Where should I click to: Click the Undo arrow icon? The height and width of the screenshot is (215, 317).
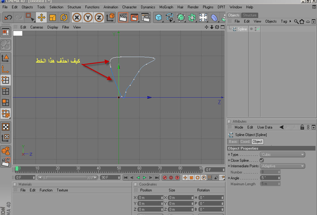pyautogui.click(x=8, y=17)
